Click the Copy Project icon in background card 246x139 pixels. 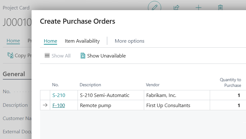click(10, 55)
